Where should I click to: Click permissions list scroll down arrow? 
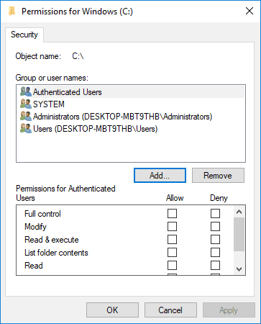click(239, 269)
